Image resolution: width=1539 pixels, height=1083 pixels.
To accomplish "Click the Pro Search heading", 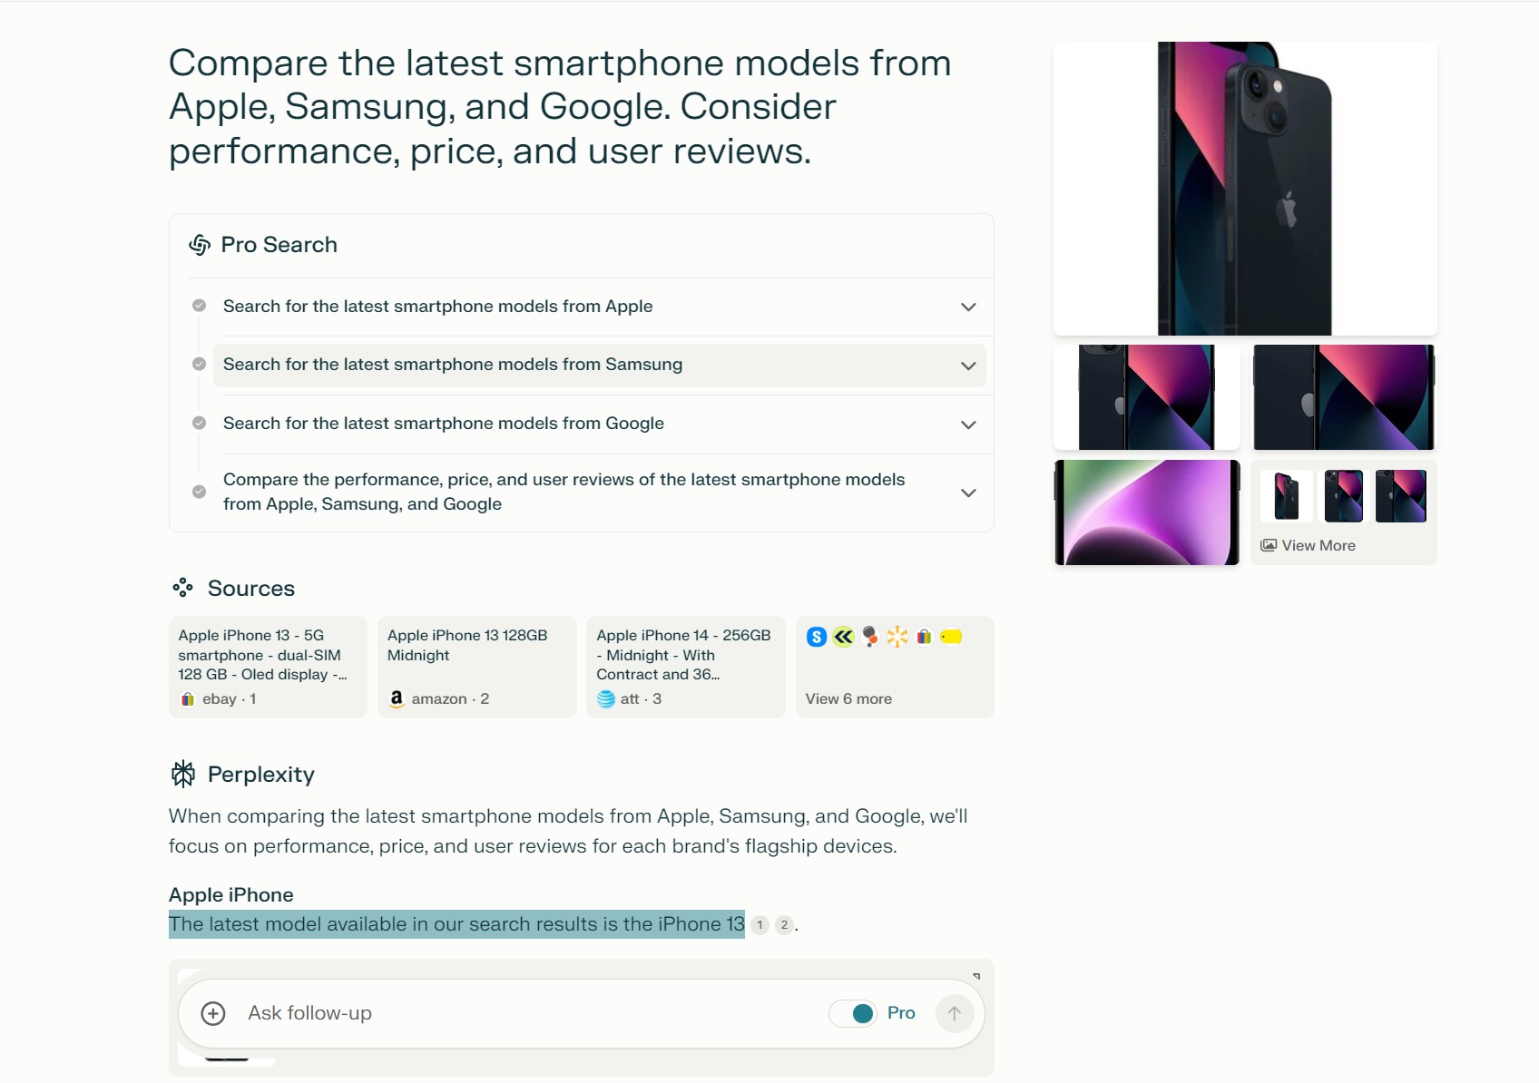I will [279, 245].
